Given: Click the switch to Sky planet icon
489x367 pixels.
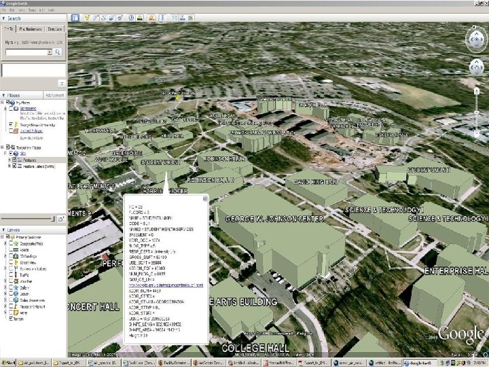Looking at the screenshot, I should click(151, 18).
